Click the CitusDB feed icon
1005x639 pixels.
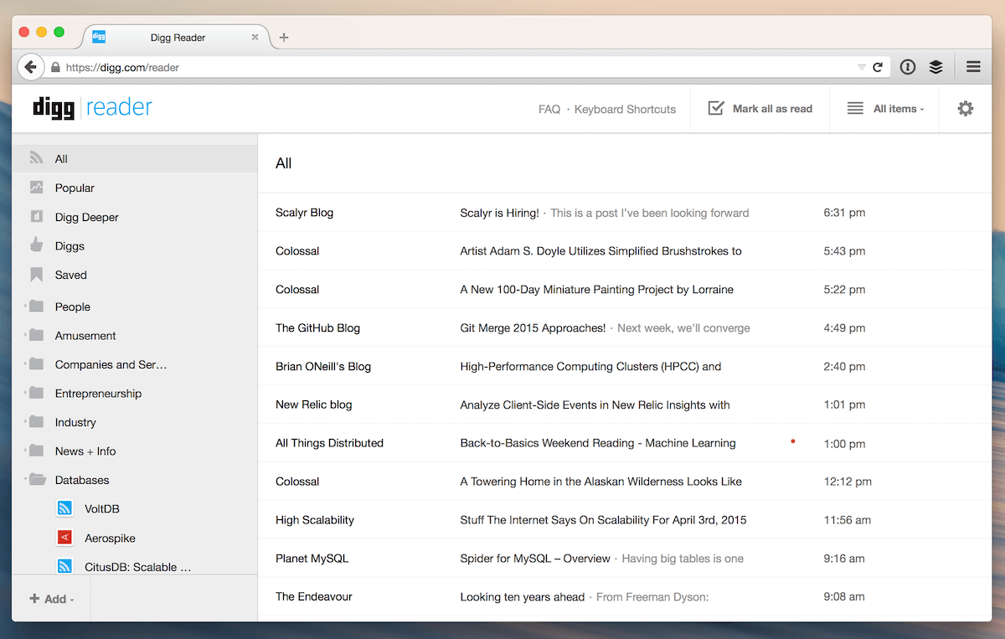click(64, 567)
